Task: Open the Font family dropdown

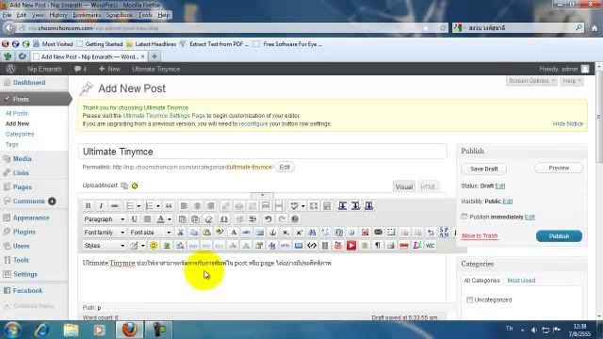Action: coord(105,233)
